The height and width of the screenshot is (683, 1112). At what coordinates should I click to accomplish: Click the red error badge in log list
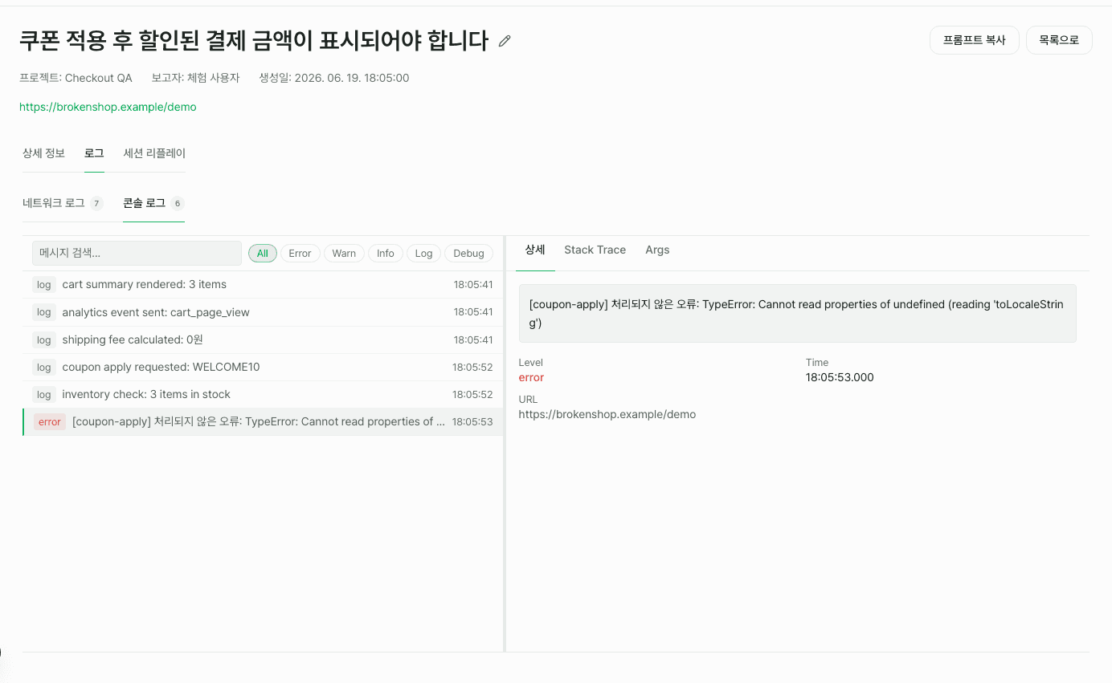(x=50, y=421)
